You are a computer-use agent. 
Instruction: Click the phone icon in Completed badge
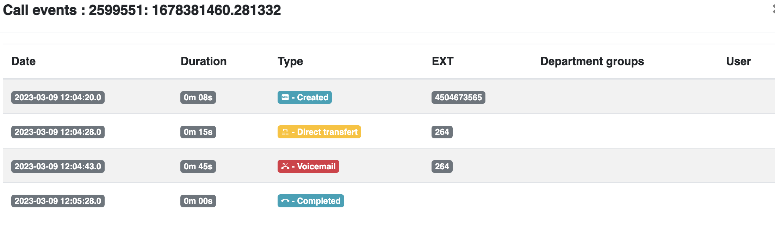pyautogui.click(x=285, y=201)
